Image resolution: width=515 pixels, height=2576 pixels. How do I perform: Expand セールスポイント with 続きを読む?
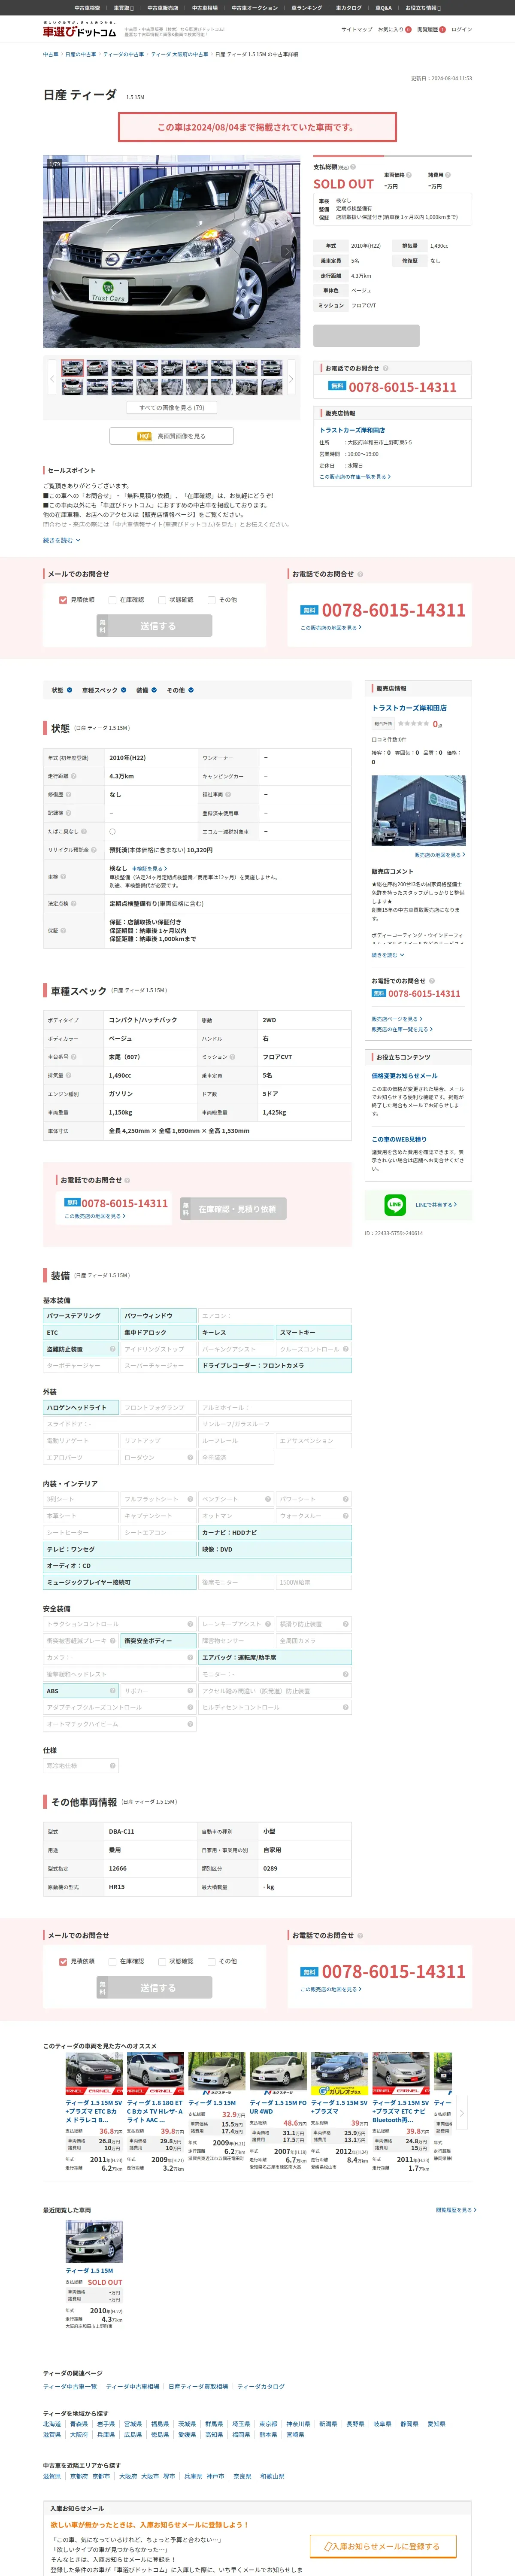62,540
